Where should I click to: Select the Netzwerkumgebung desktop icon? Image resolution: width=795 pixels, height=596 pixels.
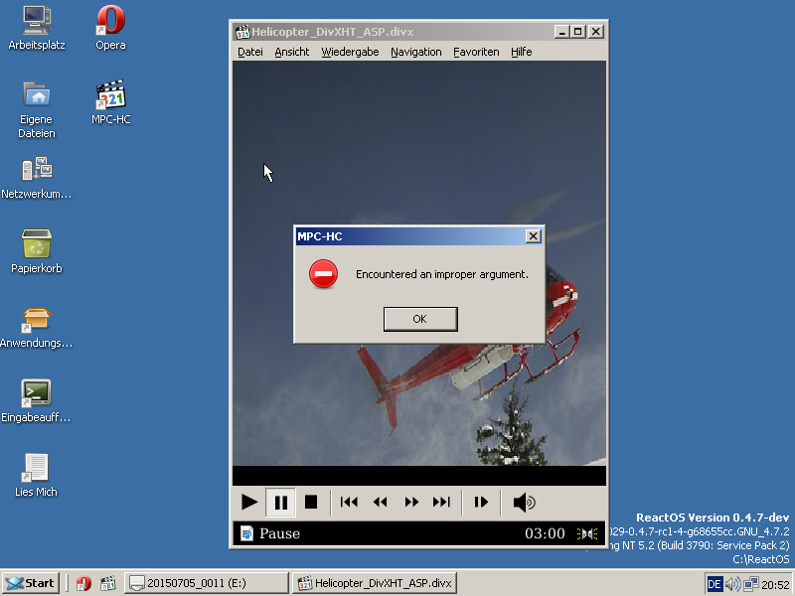click(x=37, y=178)
